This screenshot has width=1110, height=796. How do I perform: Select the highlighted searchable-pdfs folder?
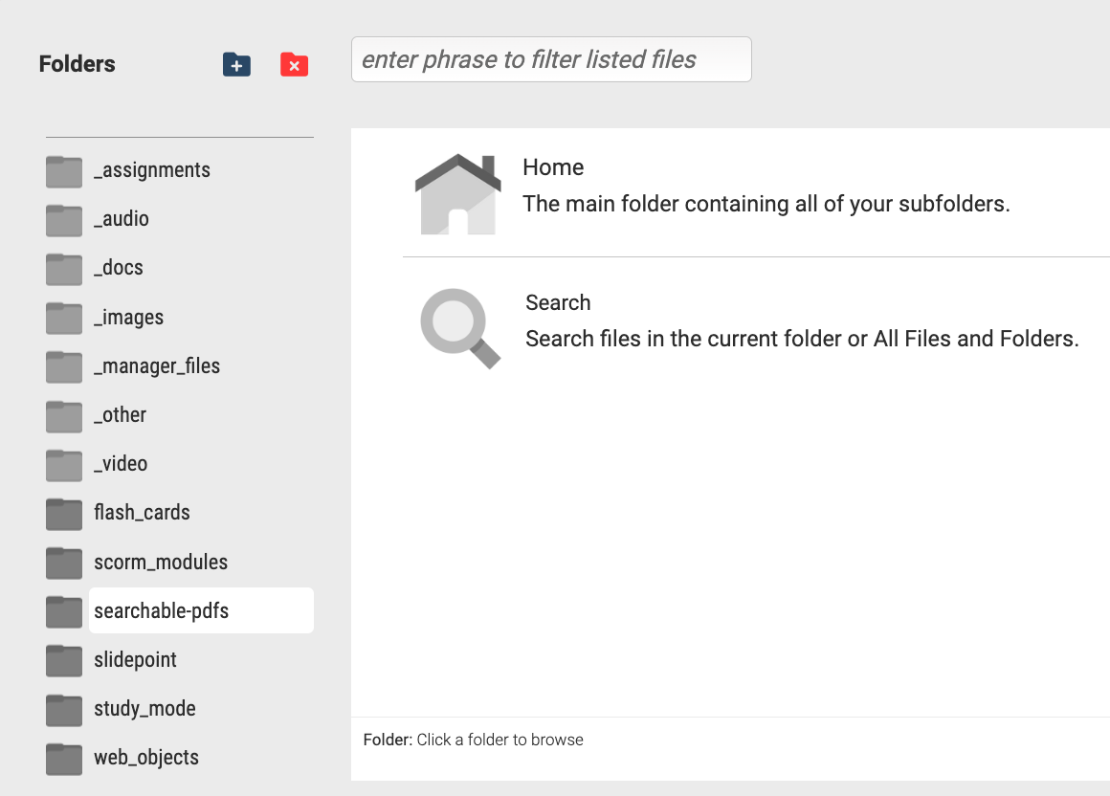[x=201, y=609]
